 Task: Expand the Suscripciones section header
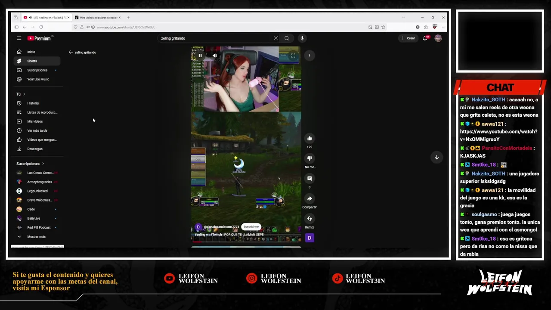tap(30, 164)
